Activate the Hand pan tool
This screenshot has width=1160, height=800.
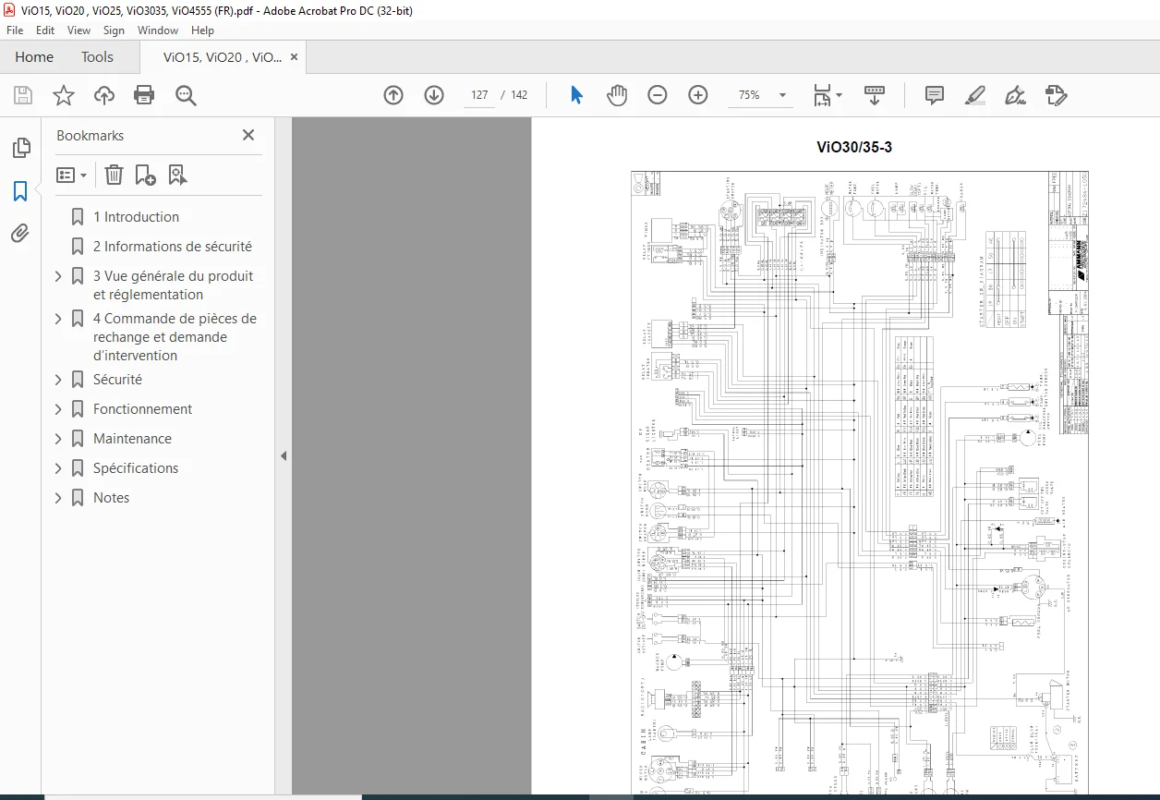617,95
